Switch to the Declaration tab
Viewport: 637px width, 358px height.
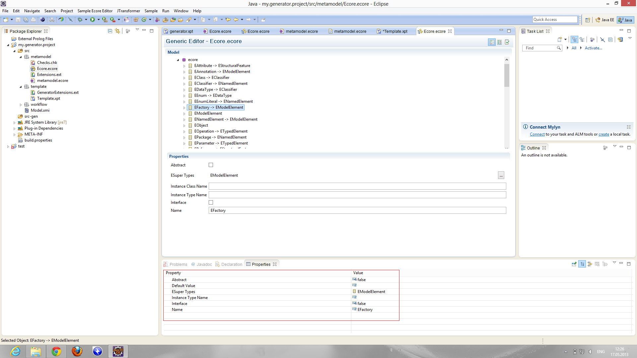tap(229, 264)
